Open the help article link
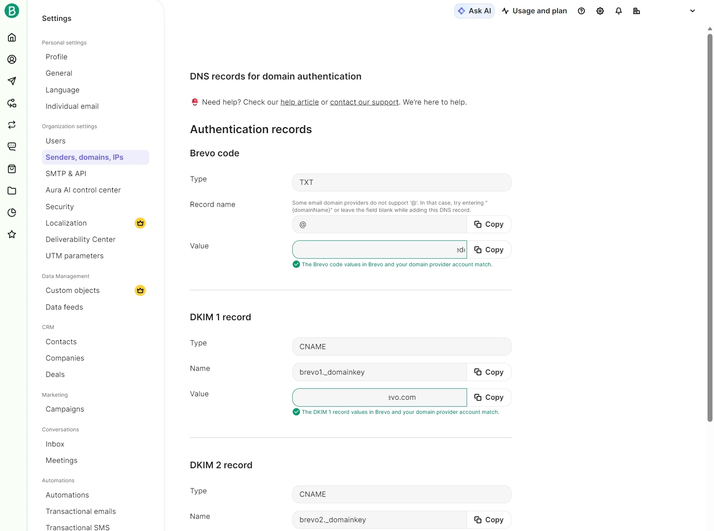714x531 pixels. point(300,102)
